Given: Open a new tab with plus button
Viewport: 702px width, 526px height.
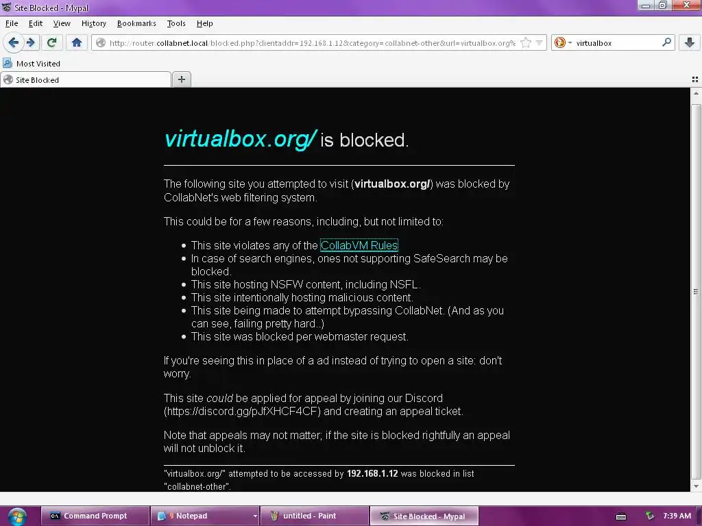Looking at the screenshot, I should [x=181, y=79].
